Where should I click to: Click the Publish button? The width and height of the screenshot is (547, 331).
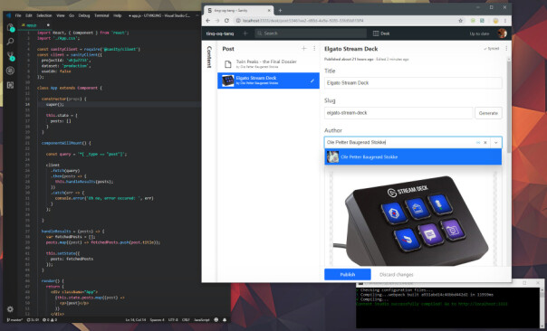tap(348, 275)
